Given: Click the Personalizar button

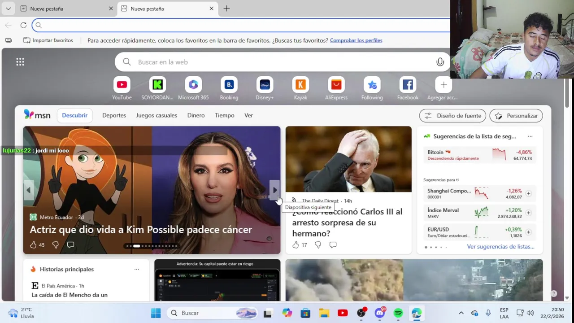Looking at the screenshot, I should tap(516, 116).
